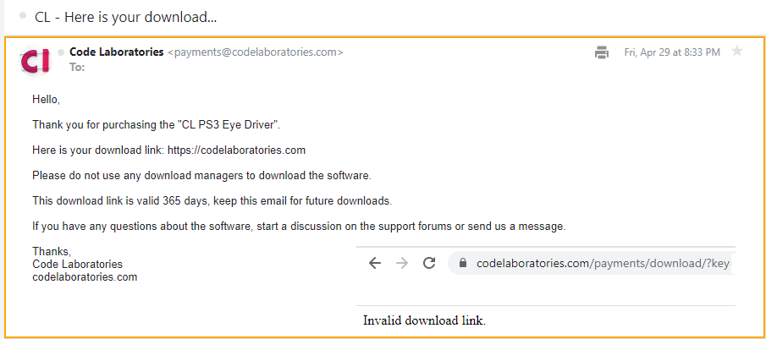Reload the page with the refresh icon
766x339 pixels.
tap(429, 264)
